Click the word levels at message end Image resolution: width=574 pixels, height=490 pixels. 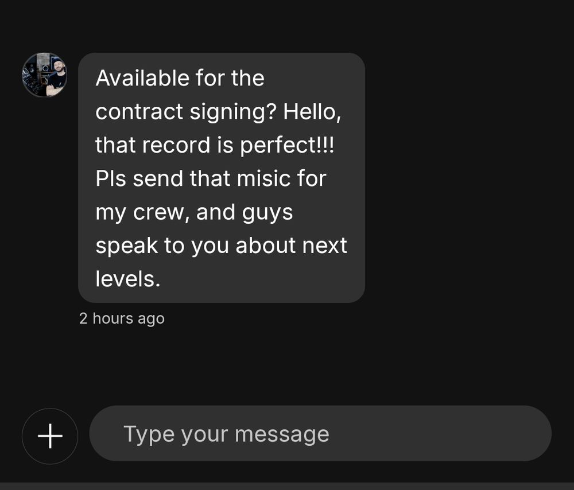pyautogui.click(x=127, y=279)
